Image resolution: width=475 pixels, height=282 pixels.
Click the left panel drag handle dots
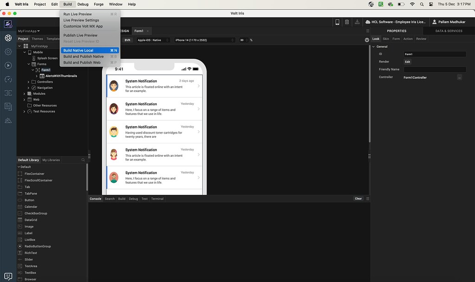point(90,156)
